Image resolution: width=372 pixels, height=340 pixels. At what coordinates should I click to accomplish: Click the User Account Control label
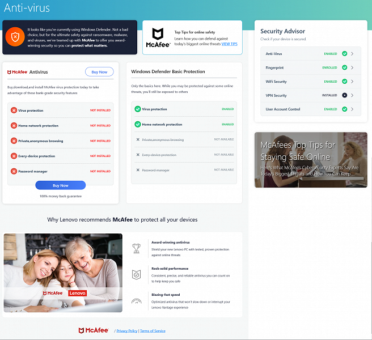(x=283, y=109)
